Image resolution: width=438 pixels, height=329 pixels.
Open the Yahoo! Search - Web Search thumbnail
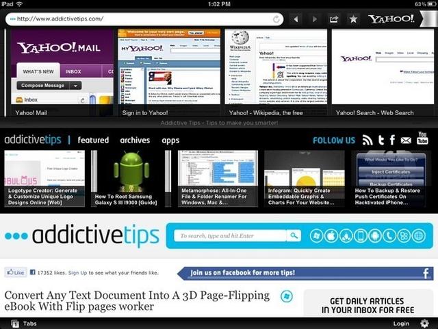383,73
